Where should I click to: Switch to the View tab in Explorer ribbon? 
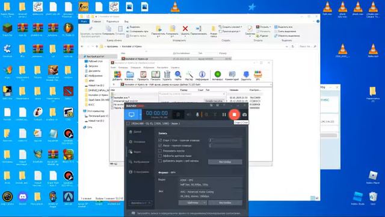tap(126, 22)
